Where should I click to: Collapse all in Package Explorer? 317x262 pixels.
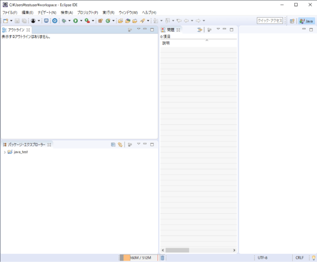pos(113,145)
